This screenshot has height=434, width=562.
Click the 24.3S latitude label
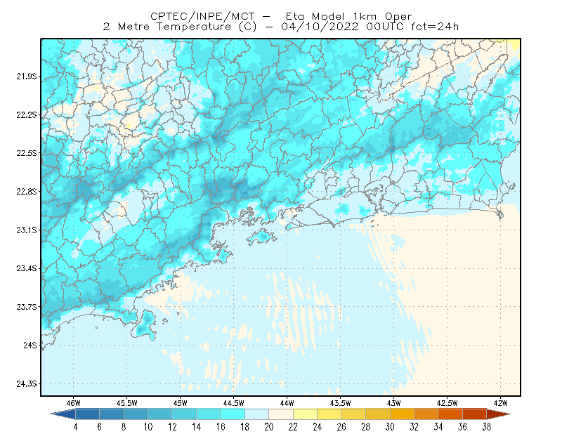pyautogui.click(x=27, y=384)
